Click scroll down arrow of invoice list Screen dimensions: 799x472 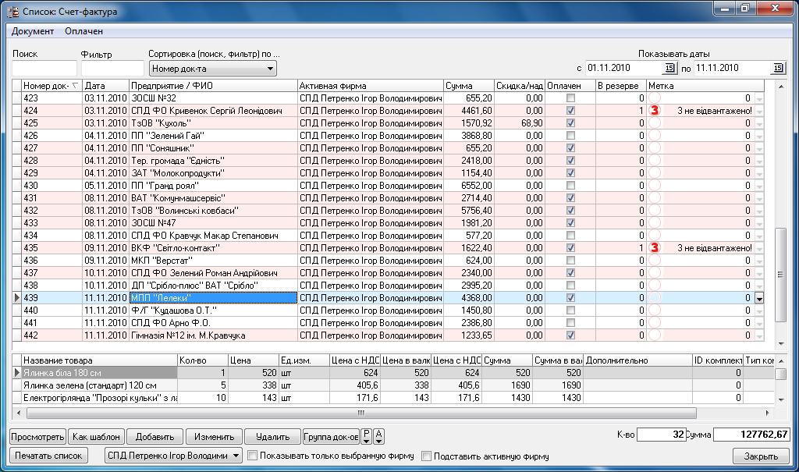(x=780, y=344)
